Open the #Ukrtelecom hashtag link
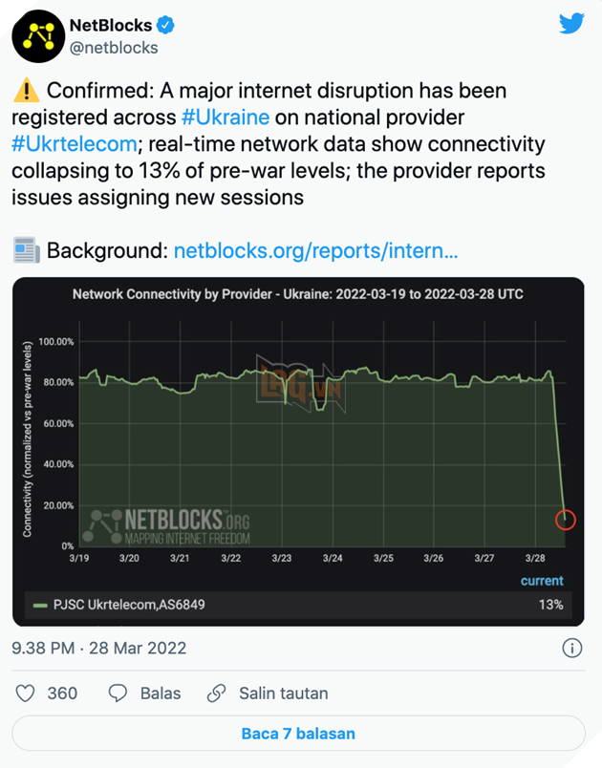The height and width of the screenshot is (768, 602). (73, 144)
